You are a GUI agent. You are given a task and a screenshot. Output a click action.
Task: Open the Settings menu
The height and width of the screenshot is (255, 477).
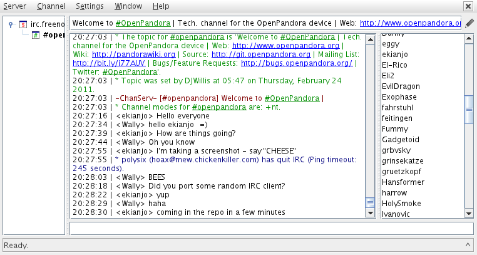(x=90, y=6)
